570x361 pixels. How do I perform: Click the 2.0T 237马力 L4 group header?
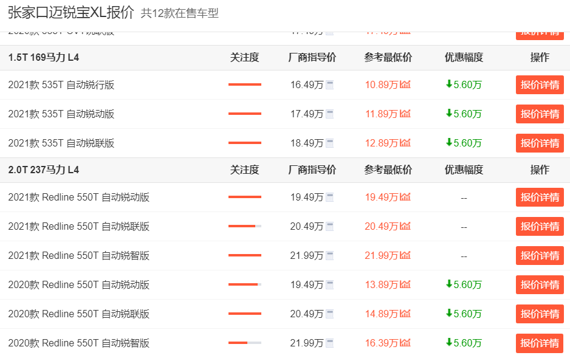pyautogui.click(x=44, y=170)
